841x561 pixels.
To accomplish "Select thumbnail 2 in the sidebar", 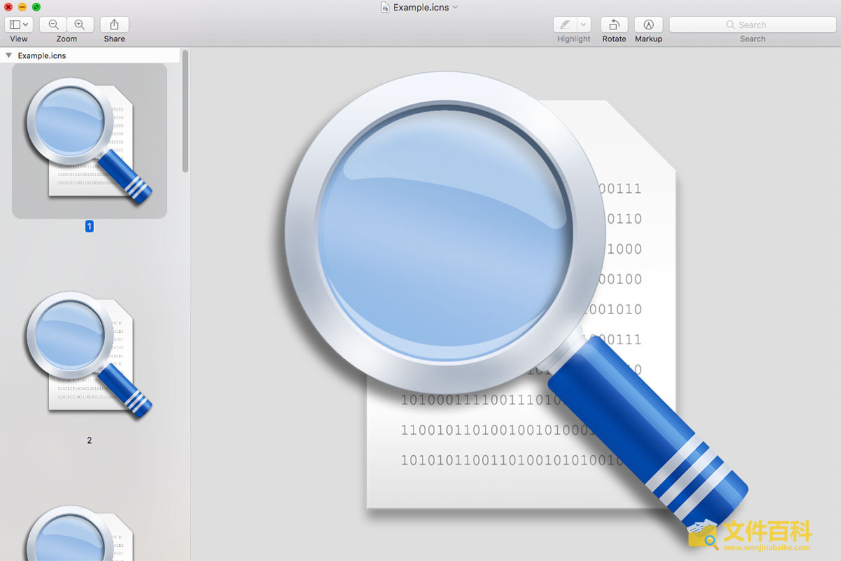I will pyautogui.click(x=90, y=355).
